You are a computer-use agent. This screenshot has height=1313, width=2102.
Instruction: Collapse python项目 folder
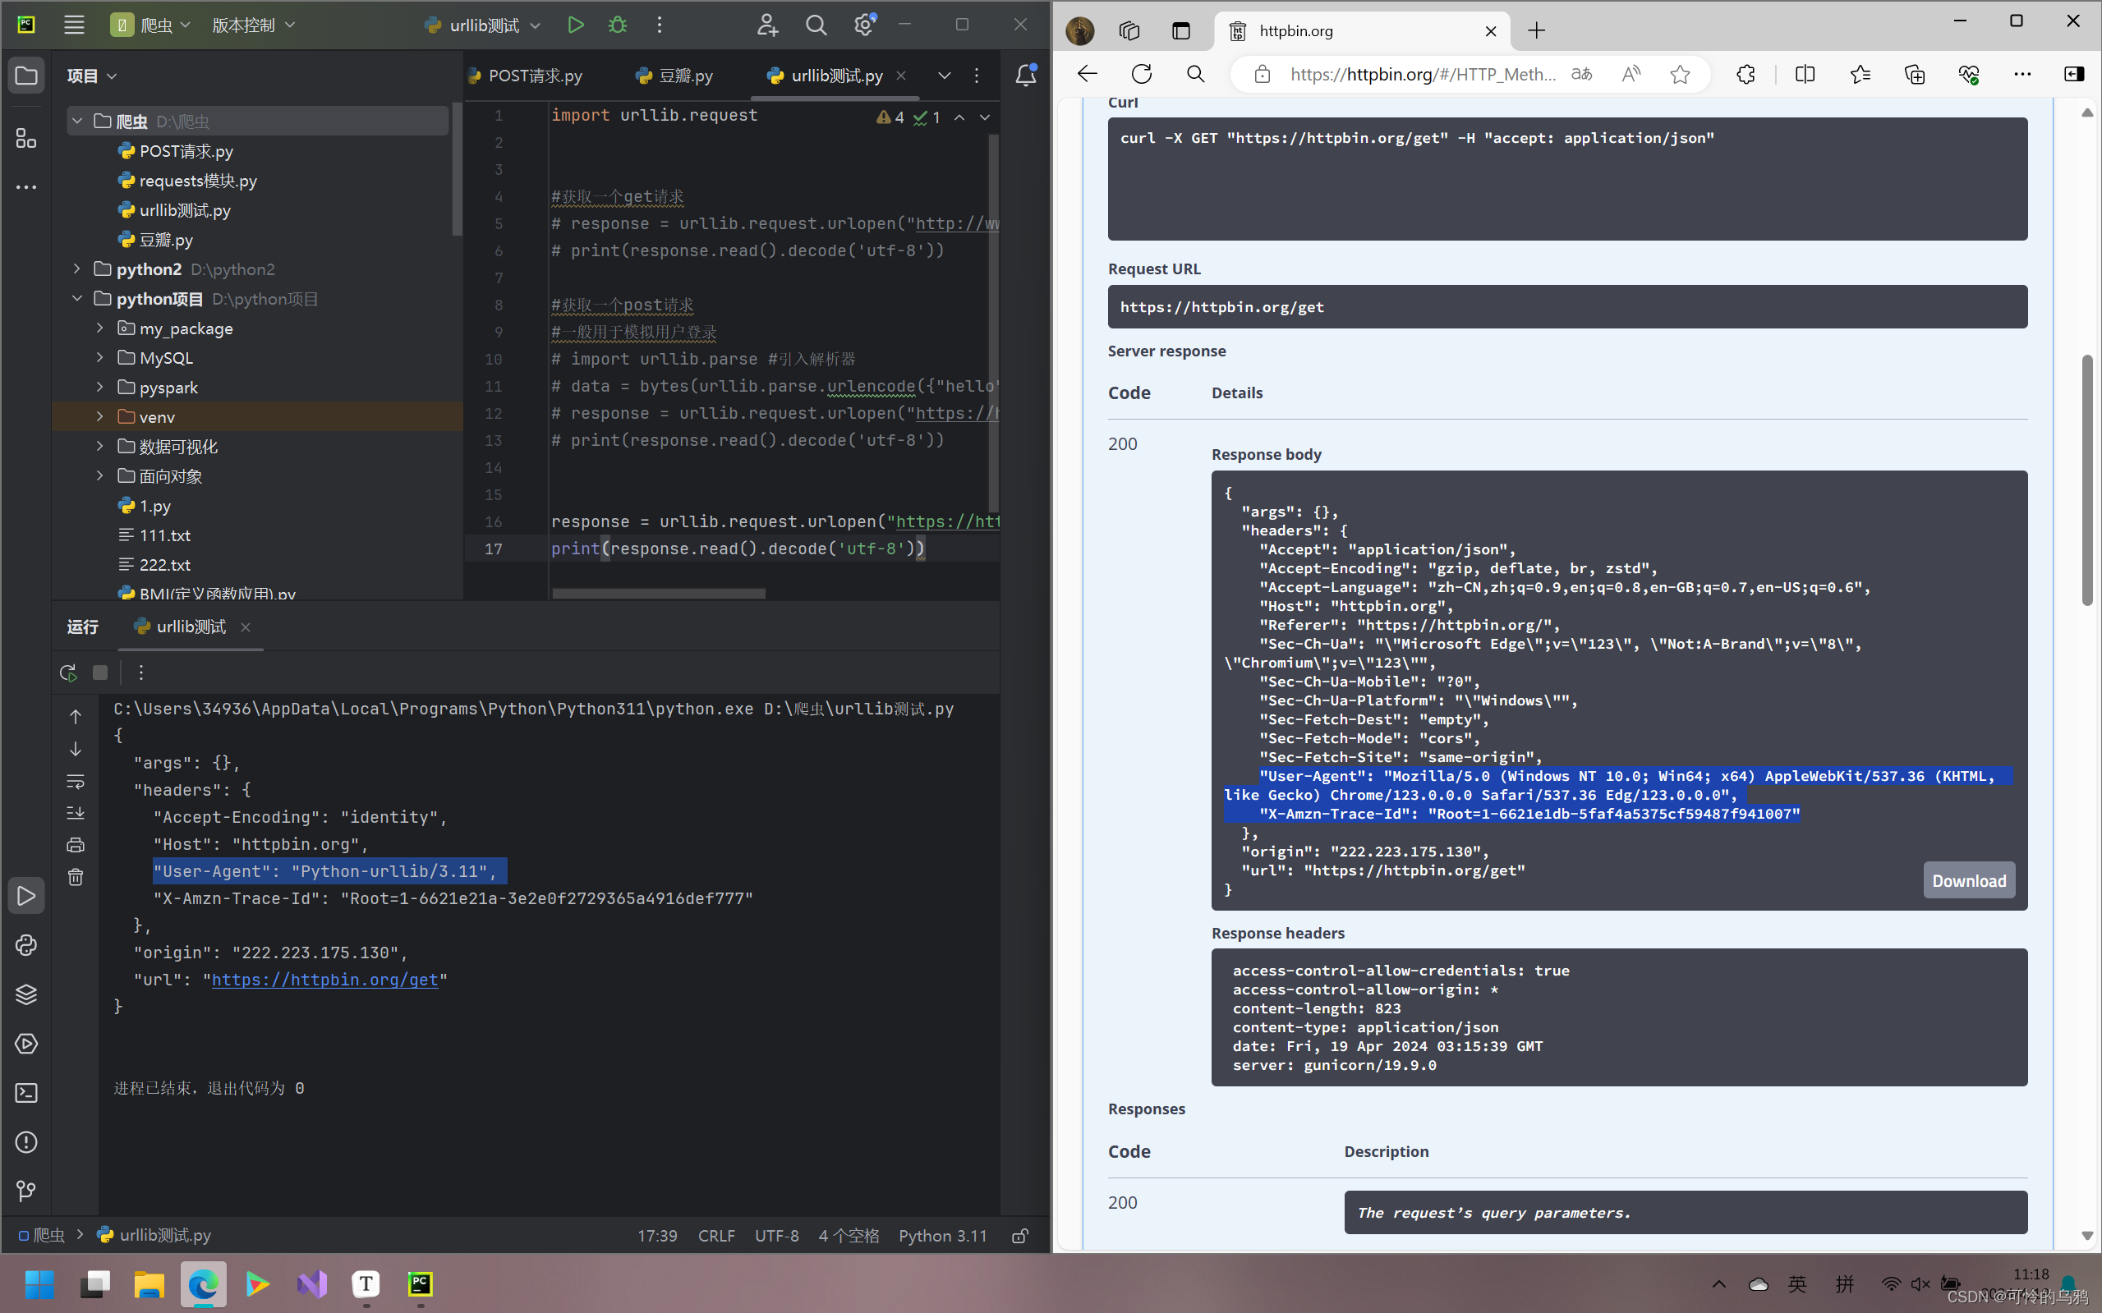click(77, 299)
